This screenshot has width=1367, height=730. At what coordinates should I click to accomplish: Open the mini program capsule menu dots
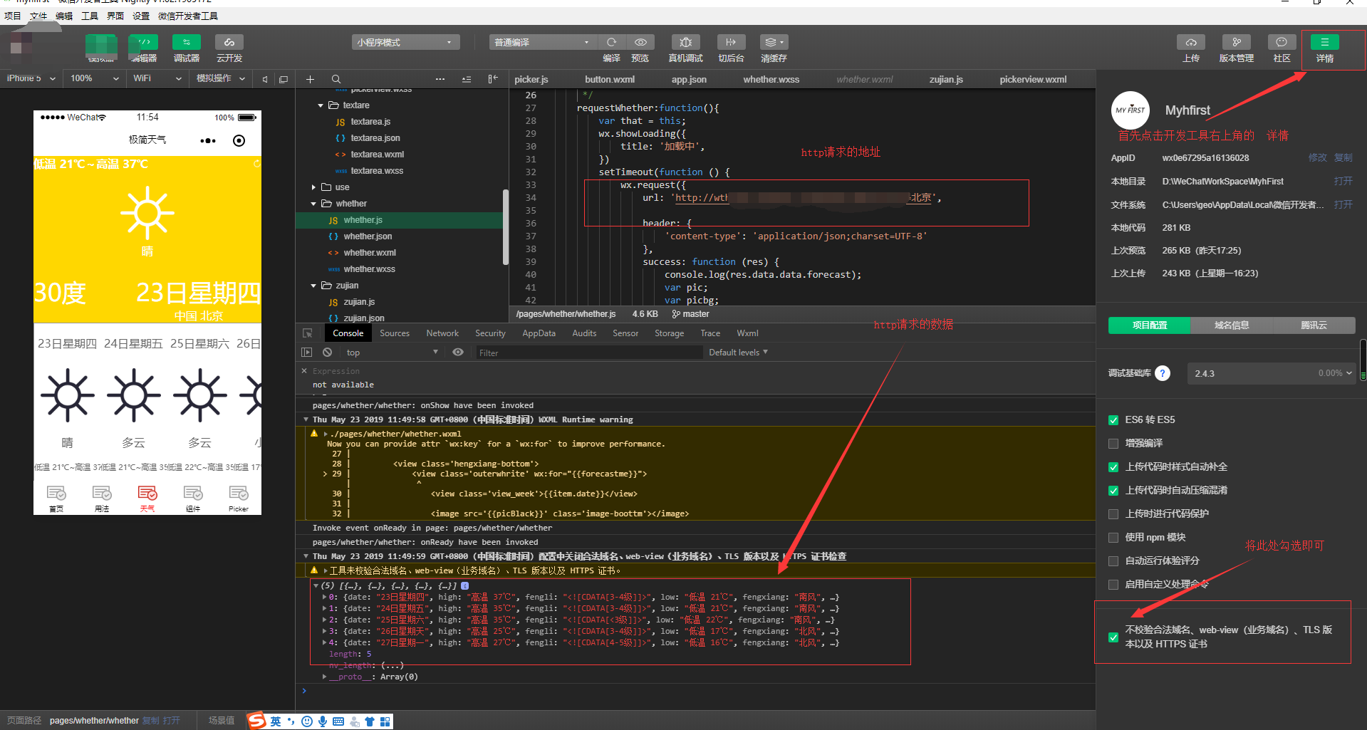[208, 140]
